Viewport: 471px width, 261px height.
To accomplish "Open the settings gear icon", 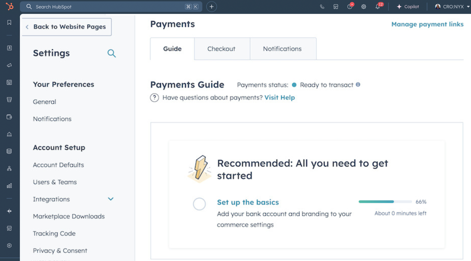I will coord(363,7).
